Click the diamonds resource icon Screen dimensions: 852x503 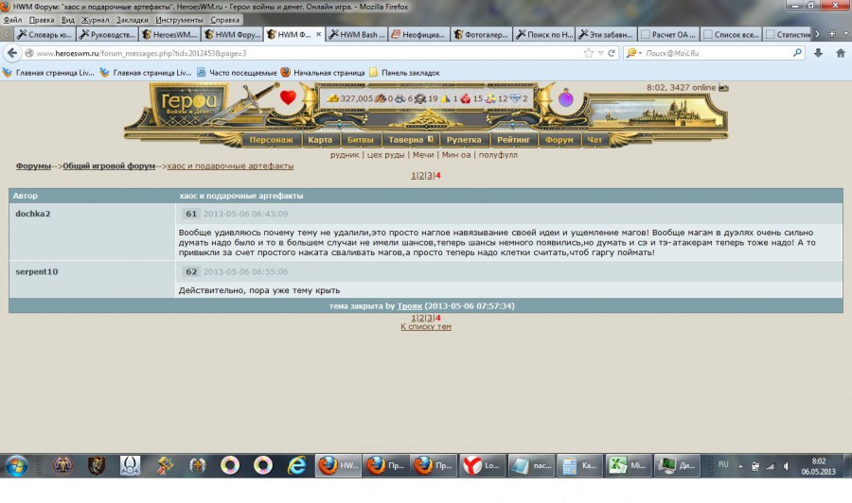[x=515, y=98]
